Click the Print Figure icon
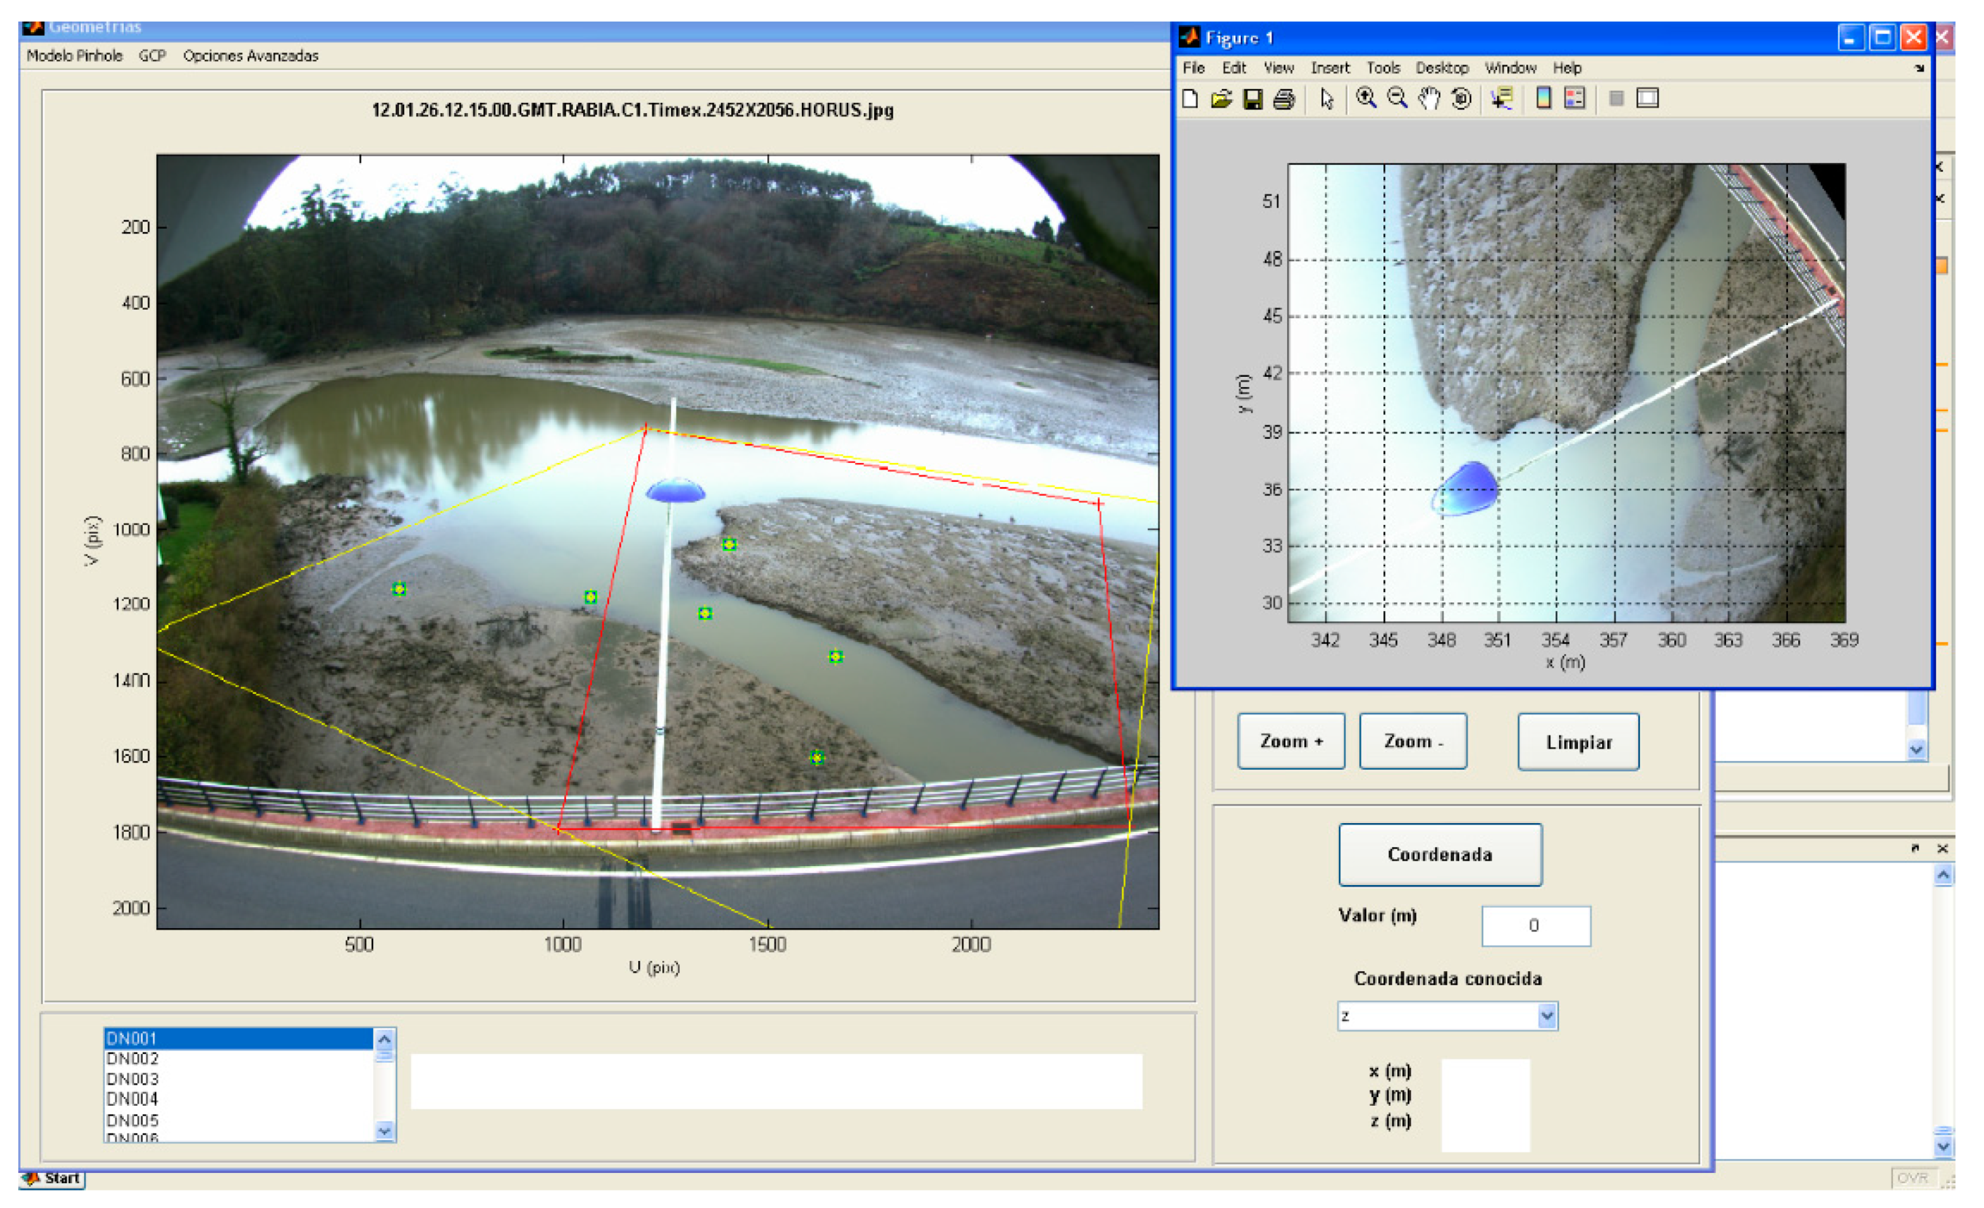 (x=1285, y=99)
